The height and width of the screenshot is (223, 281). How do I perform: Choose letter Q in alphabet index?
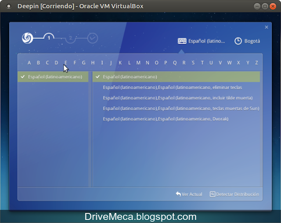[x=175, y=62]
